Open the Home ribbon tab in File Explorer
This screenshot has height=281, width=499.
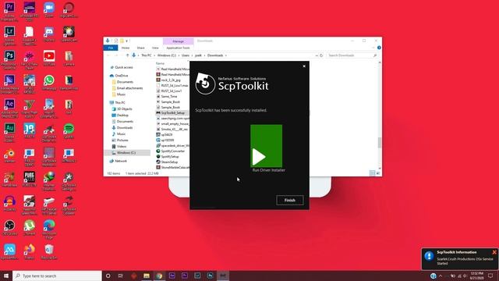[126, 48]
